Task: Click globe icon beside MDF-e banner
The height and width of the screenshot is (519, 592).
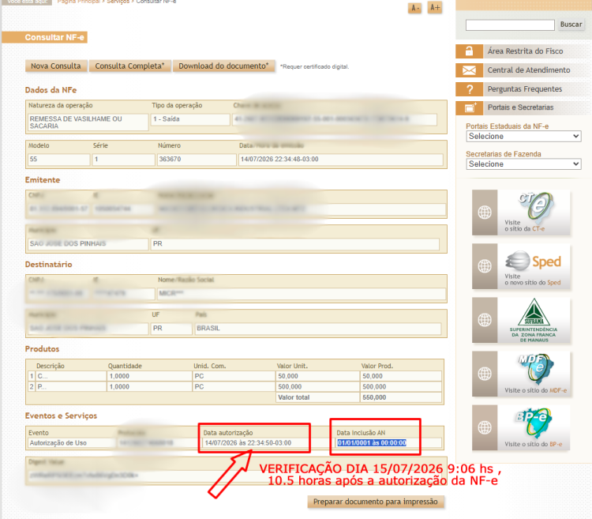Action: 485,374
